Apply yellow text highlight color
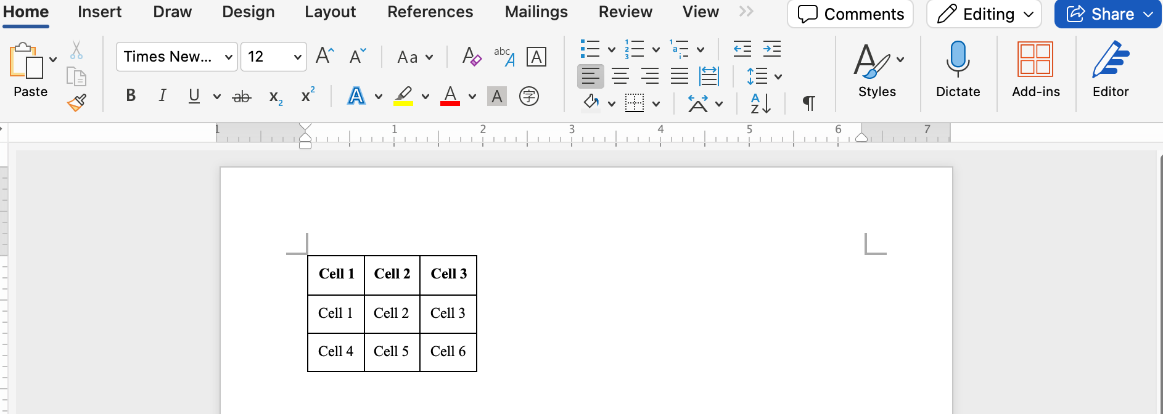The height and width of the screenshot is (414, 1163). tap(403, 96)
